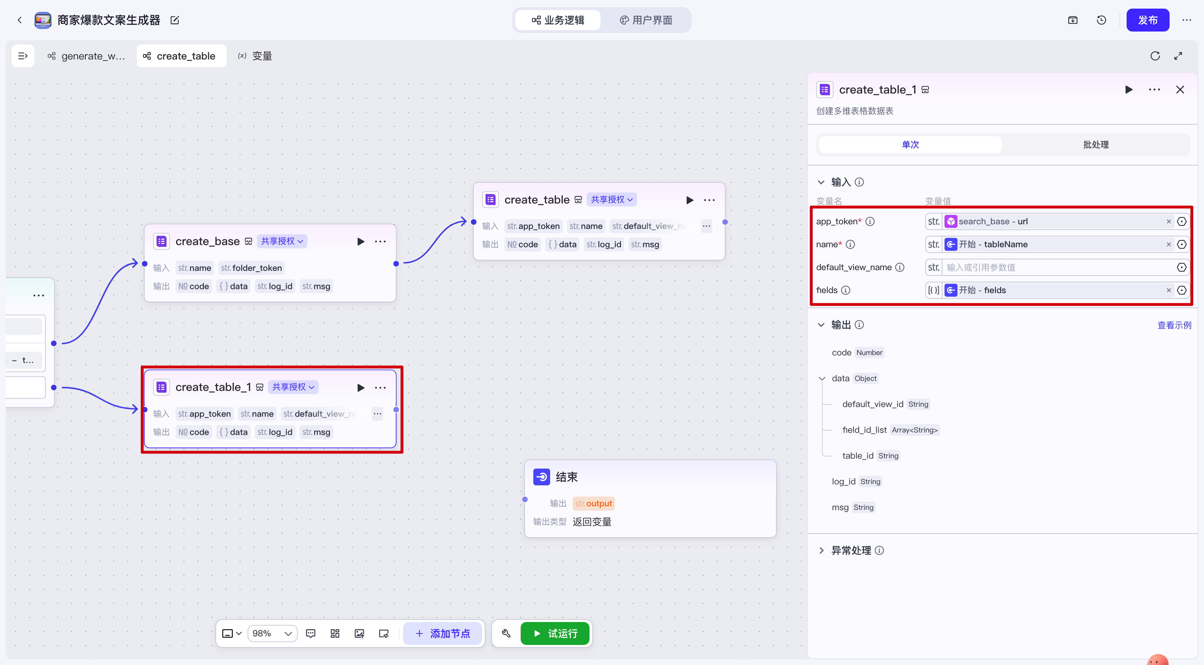Click the fullscreen expand arrows icon
Viewport: 1204px width, 665px height.
tap(1178, 56)
